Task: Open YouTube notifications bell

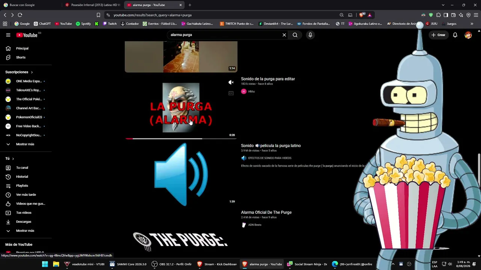Action: click(455, 35)
